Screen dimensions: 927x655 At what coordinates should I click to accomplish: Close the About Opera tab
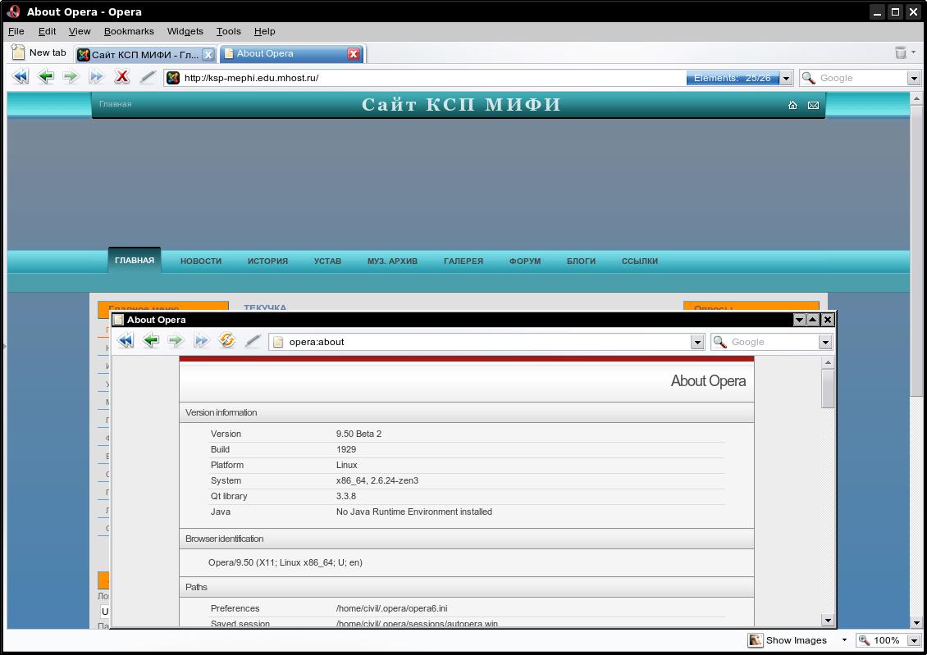point(354,54)
